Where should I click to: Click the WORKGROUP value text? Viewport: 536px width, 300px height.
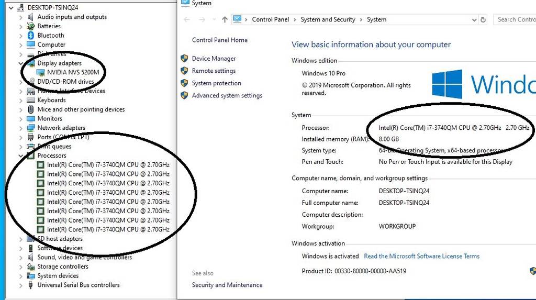tap(397, 226)
